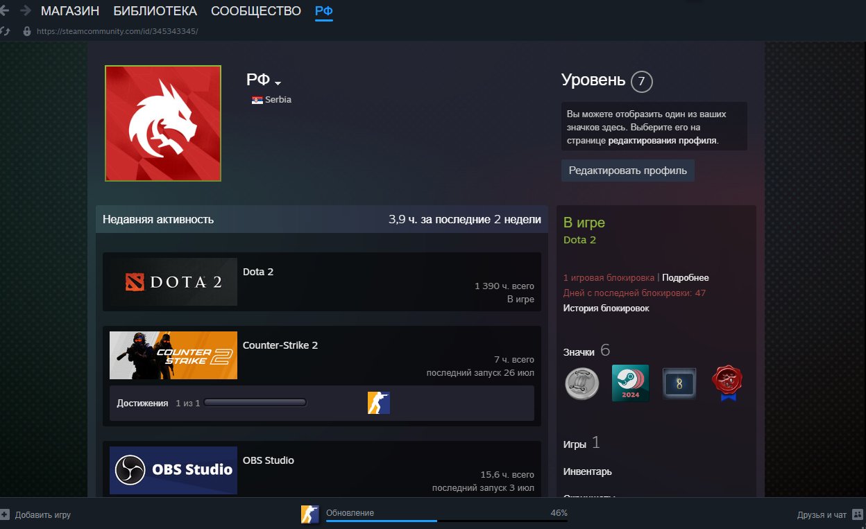The width and height of the screenshot is (866, 529).
Task: Click the Подробнее link about the ban
Action: tap(685, 278)
